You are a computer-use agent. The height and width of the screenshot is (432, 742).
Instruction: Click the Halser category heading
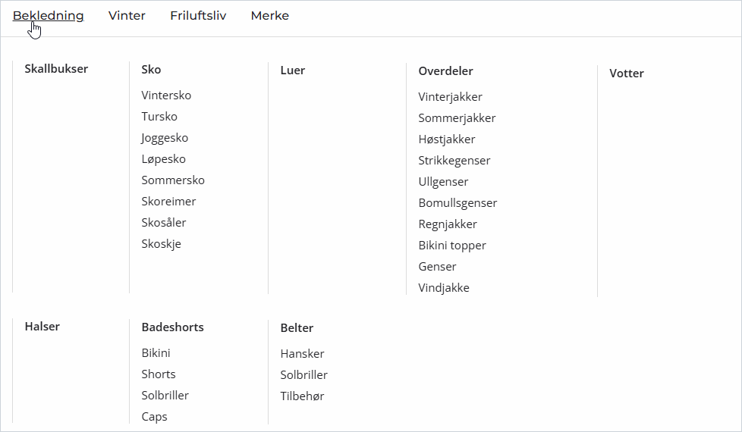(42, 327)
